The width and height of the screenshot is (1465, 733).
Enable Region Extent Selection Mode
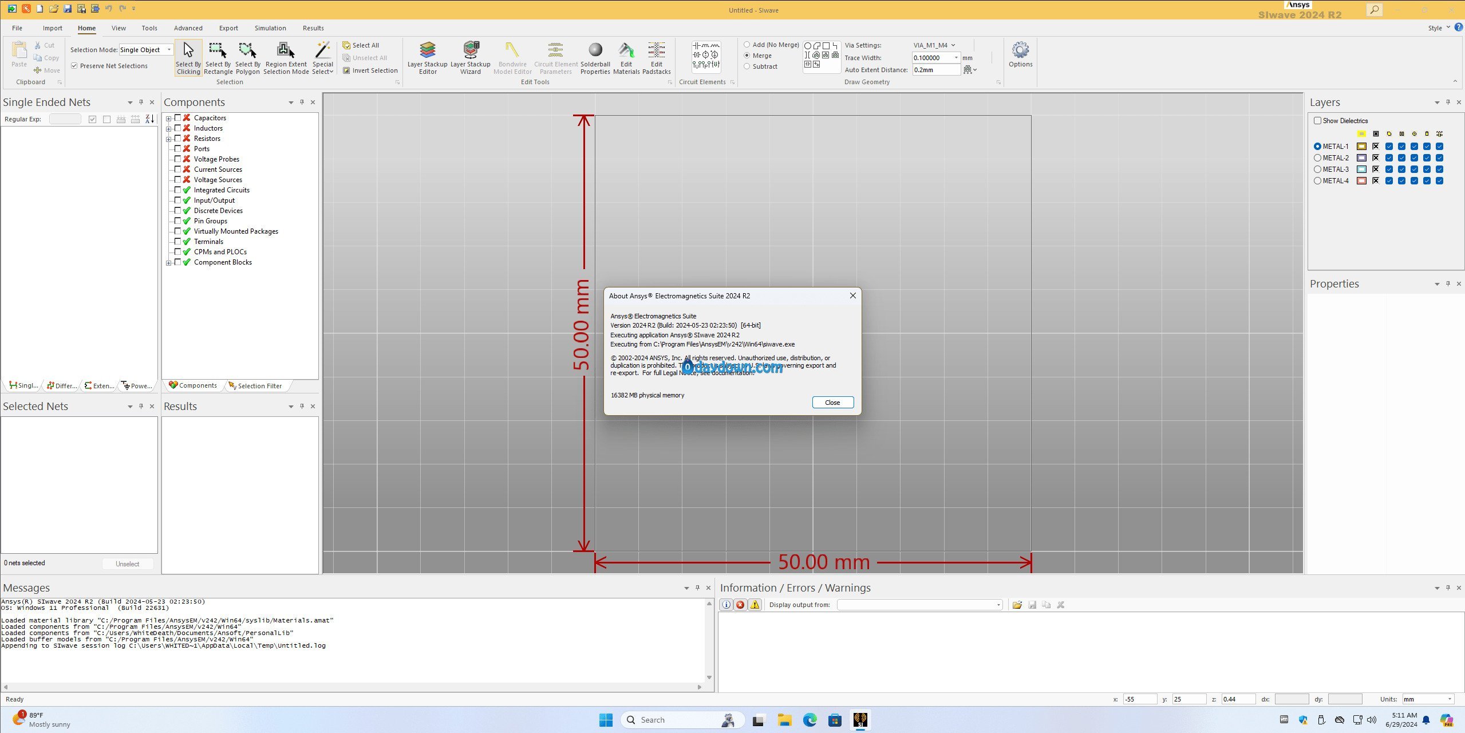click(286, 58)
